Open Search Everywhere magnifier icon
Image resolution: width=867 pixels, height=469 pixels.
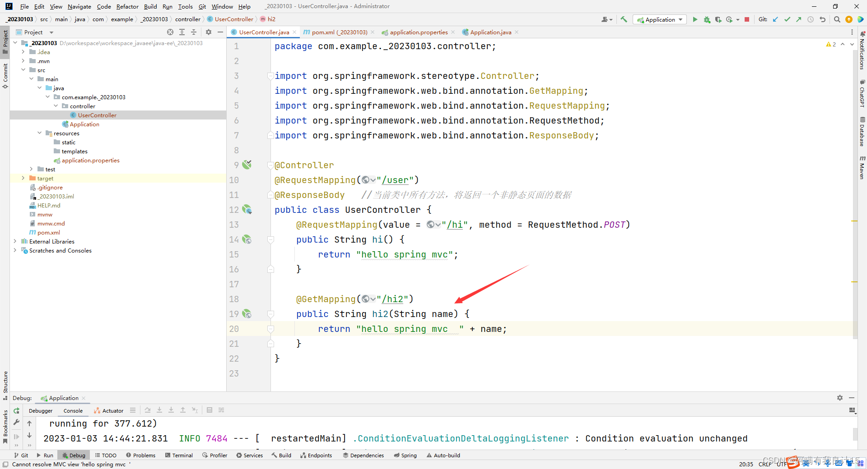[837, 19]
